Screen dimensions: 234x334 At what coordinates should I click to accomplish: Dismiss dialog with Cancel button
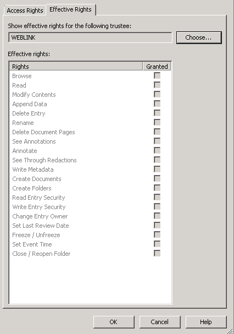(x=160, y=322)
